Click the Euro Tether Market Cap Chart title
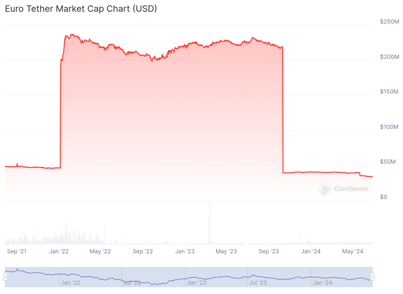 81,9
